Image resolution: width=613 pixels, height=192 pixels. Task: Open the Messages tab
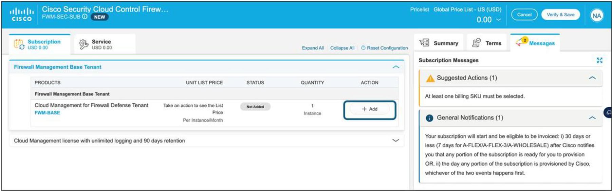click(x=535, y=43)
